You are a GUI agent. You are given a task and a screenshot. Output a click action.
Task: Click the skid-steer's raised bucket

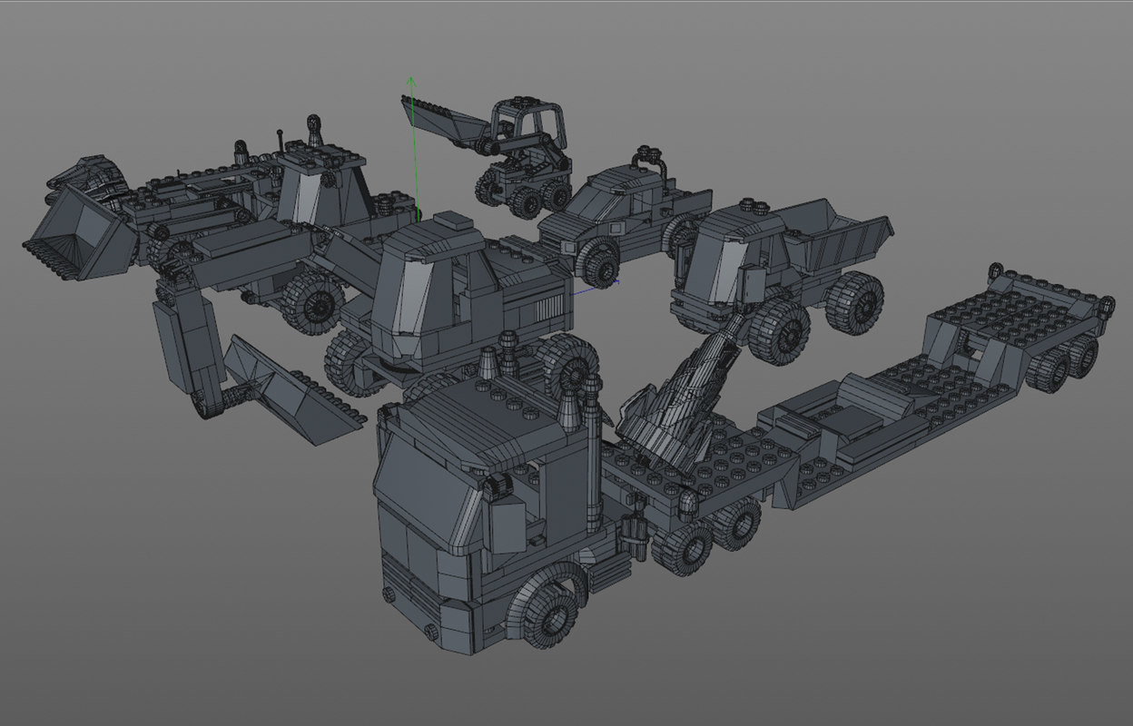click(x=436, y=118)
